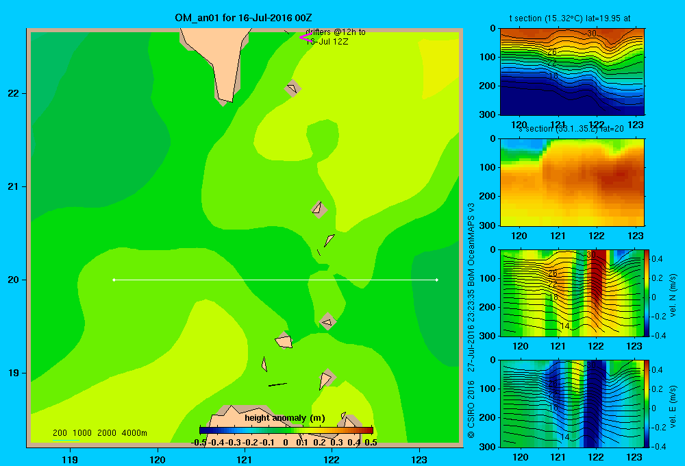
Task: Click the 'drifters @12h to' label
Action: pyautogui.click(x=336, y=32)
